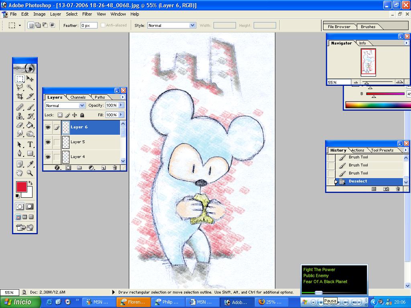Click the B color slider
Screen dimensions: 411x308
point(385,94)
